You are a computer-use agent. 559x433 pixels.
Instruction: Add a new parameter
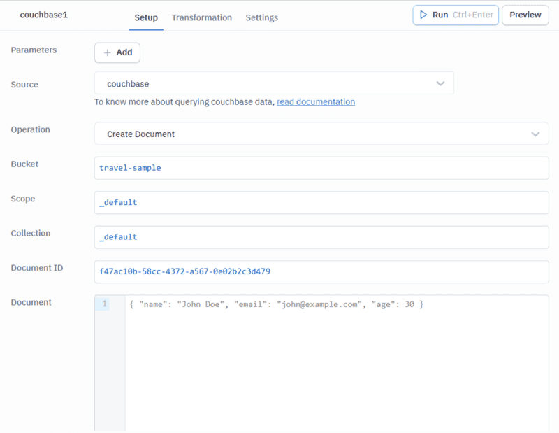tap(117, 52)
